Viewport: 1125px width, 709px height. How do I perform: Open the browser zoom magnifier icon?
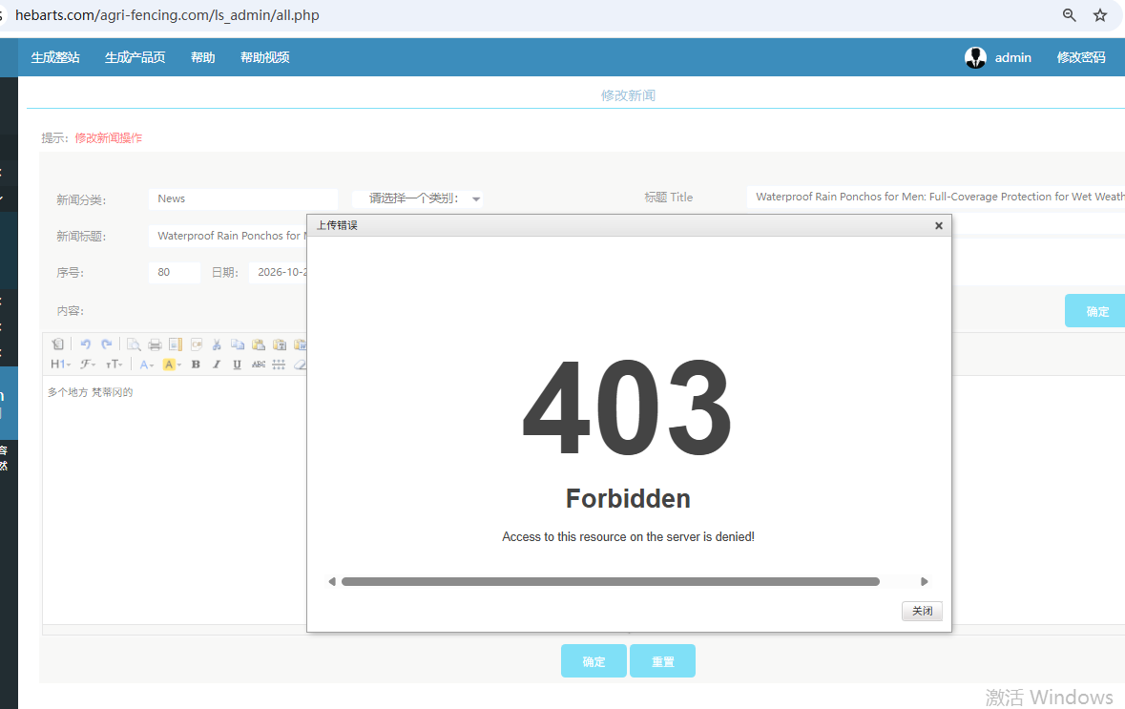point(1069,15)
